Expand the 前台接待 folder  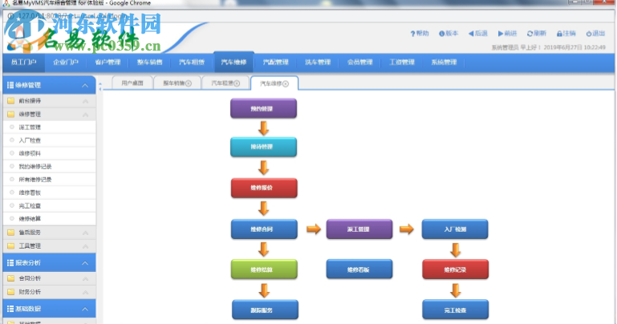click(x=49, y=101)
